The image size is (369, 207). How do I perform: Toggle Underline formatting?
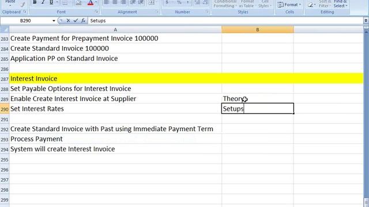[x=51, y=2]
